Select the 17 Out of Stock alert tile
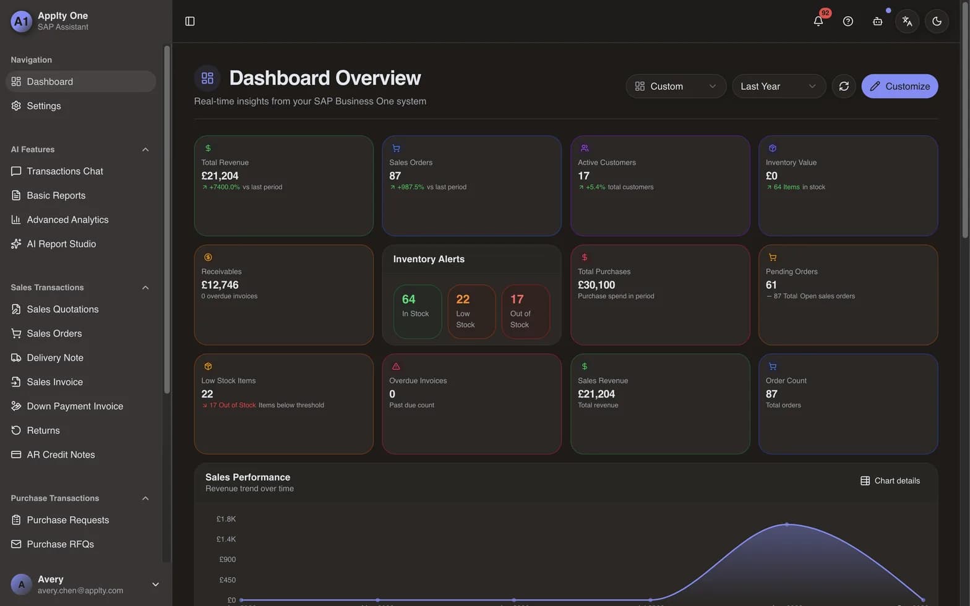The height and width of the screenshot is (606, 970). [526, 312]
